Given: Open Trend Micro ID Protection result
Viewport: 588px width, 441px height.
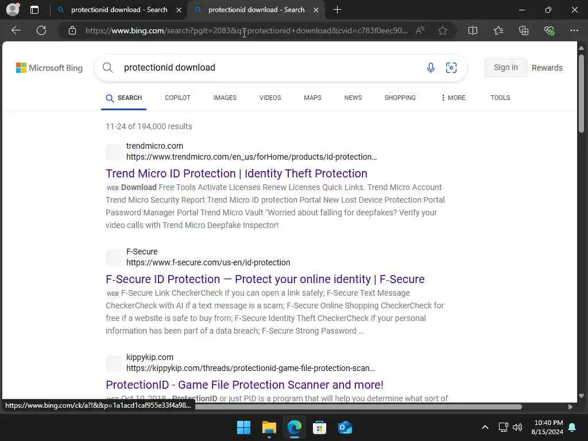Looking at the screenshot, I should (236, 173).
